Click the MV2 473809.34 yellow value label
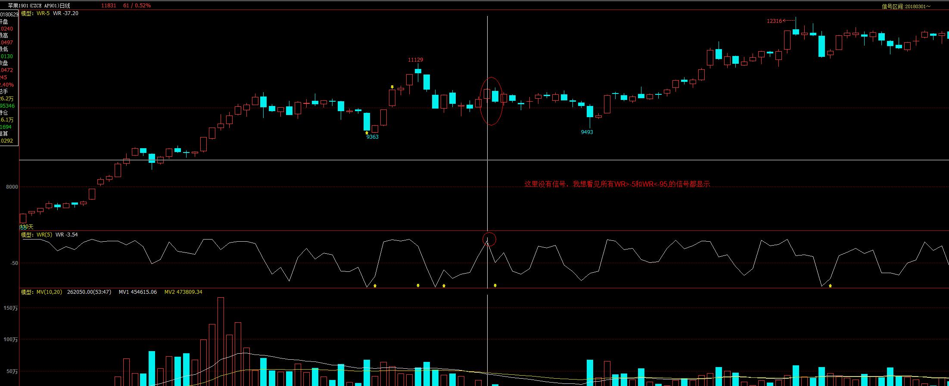949x386 pixels. coord(183,292)
